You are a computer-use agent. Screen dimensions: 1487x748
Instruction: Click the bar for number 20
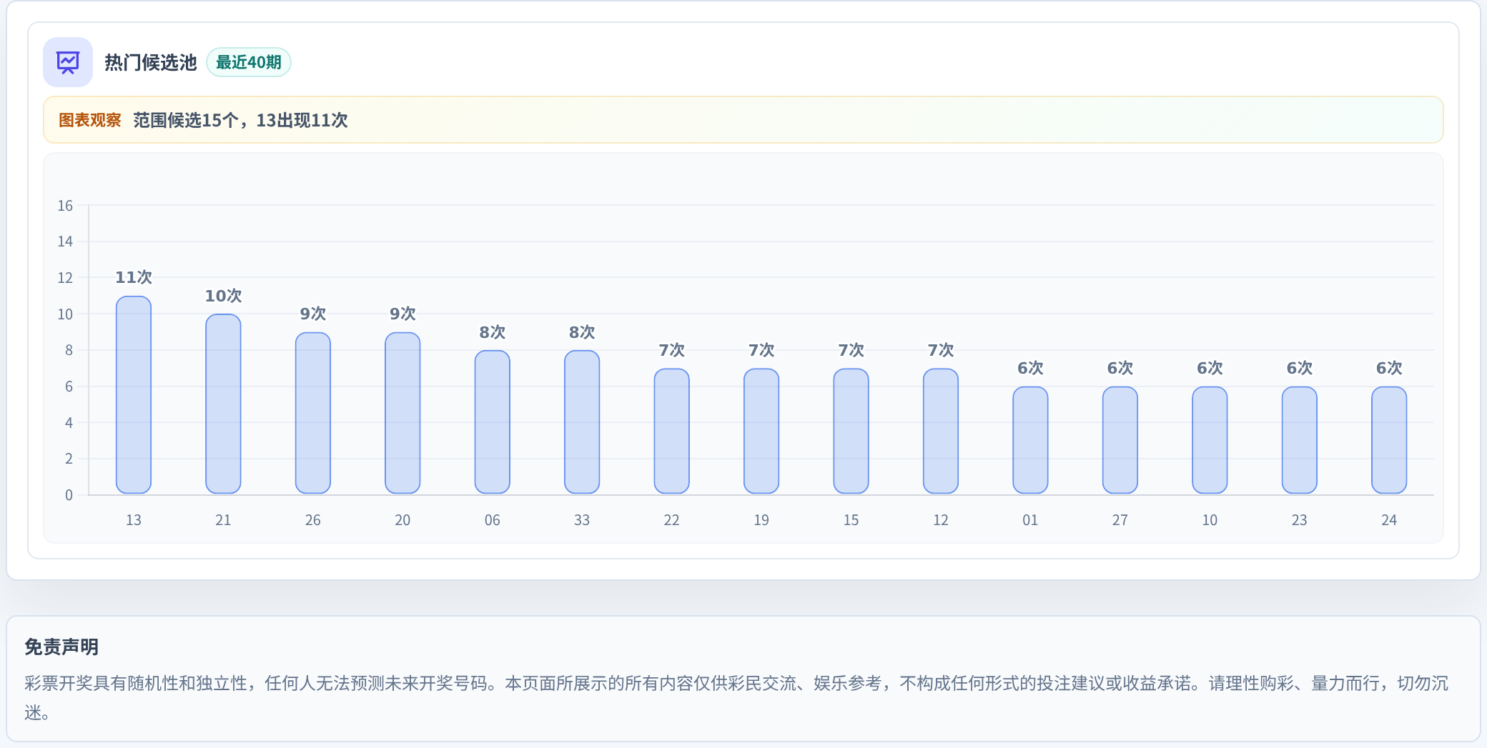pos(402,413)
